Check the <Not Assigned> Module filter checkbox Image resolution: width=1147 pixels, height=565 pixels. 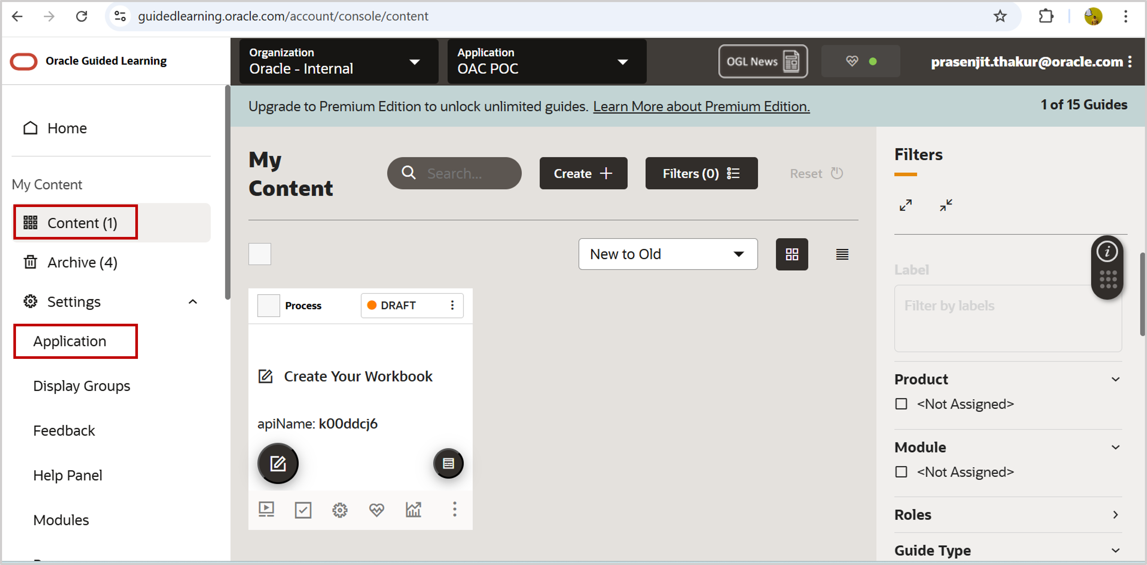pyautogui.click(x=901, y=472)
